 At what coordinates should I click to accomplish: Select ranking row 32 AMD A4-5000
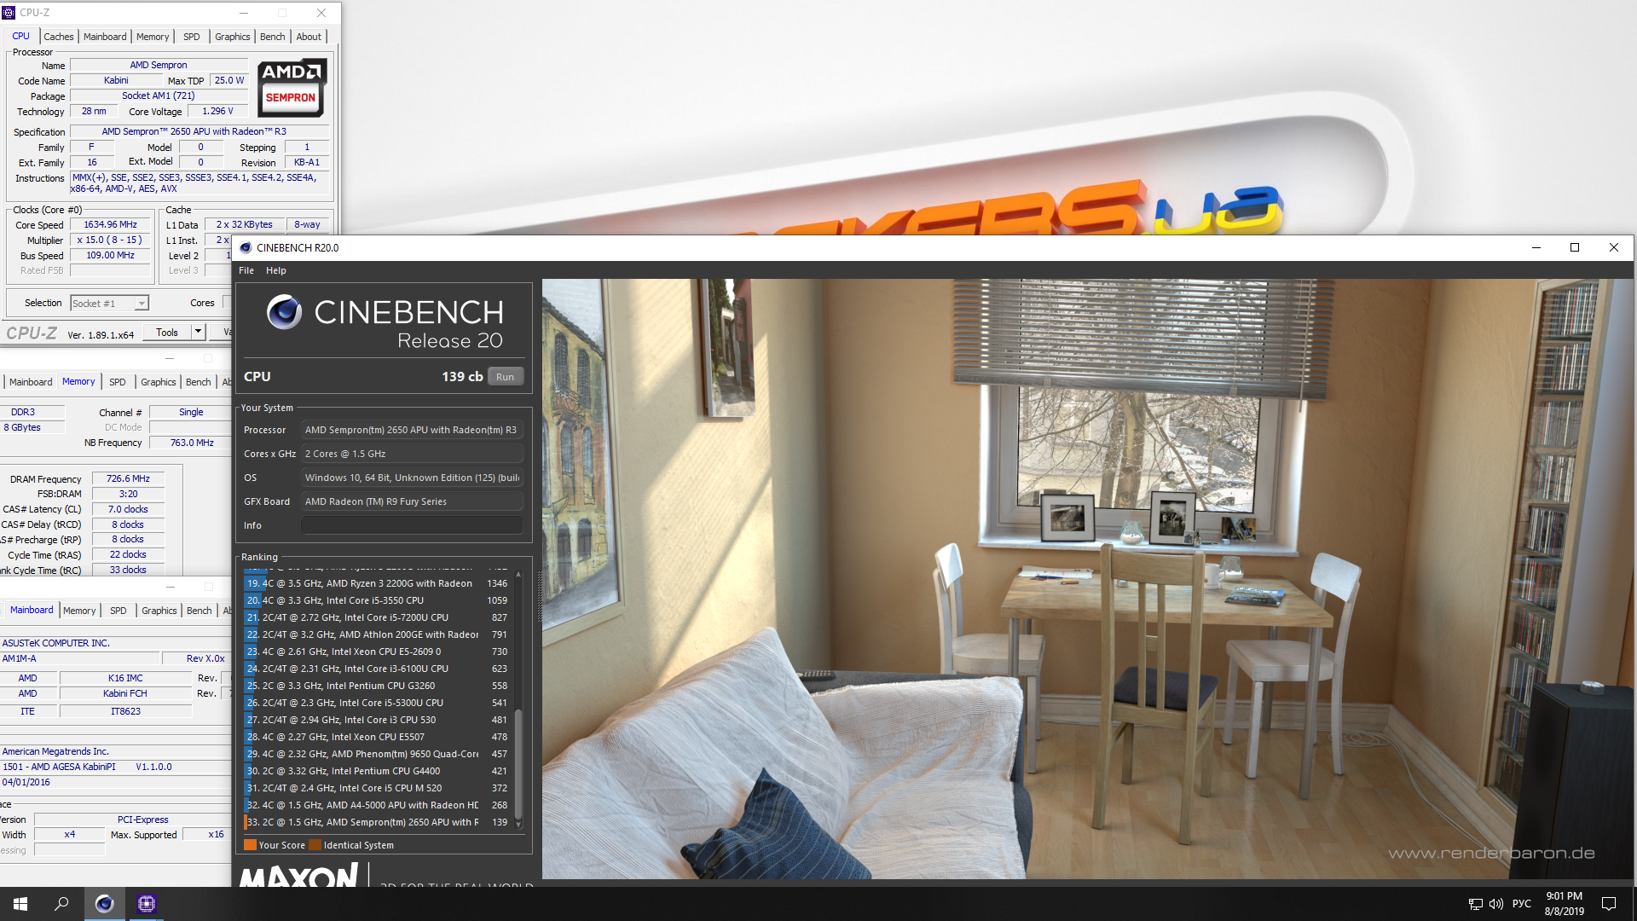click(378, 805)
